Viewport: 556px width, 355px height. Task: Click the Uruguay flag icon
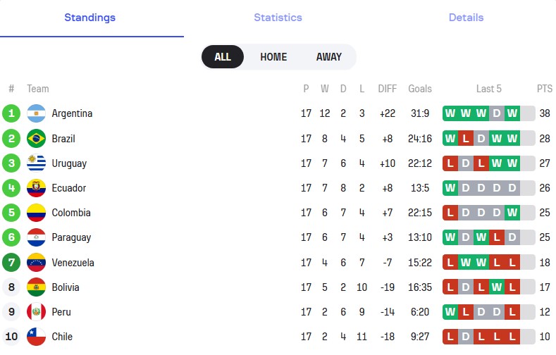pyautogui.click(x=36, y=163)
